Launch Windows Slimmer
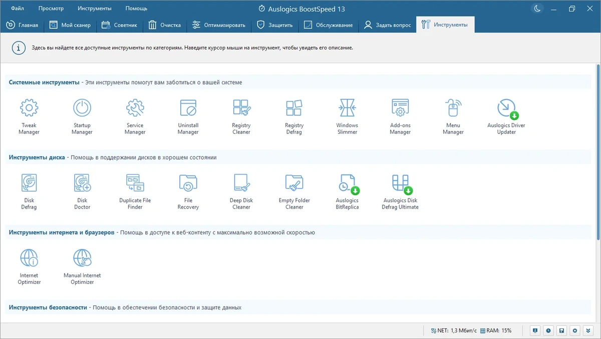Screen dimensions: 601x339 347,117
